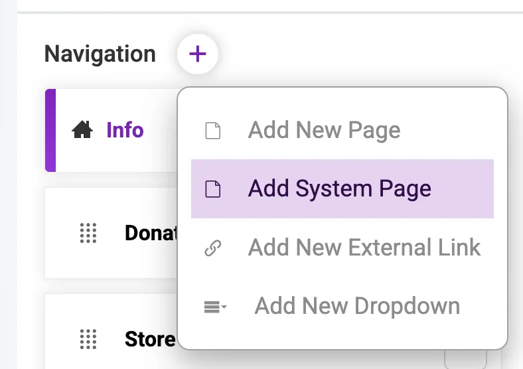Click the drag handle on the Store row
This screenshot has width=523, height=369.
(x=88, y=339)
